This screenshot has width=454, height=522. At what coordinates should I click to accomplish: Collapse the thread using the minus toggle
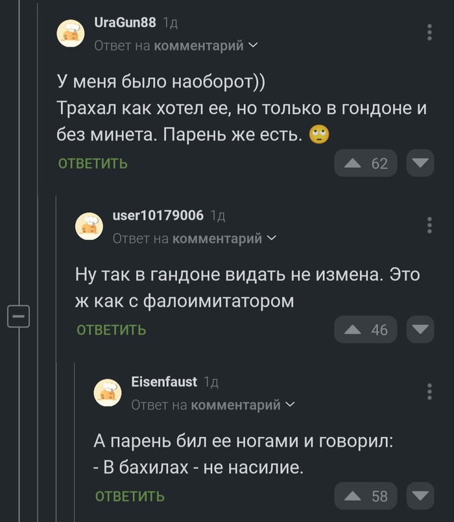click(x=18, y=316)
